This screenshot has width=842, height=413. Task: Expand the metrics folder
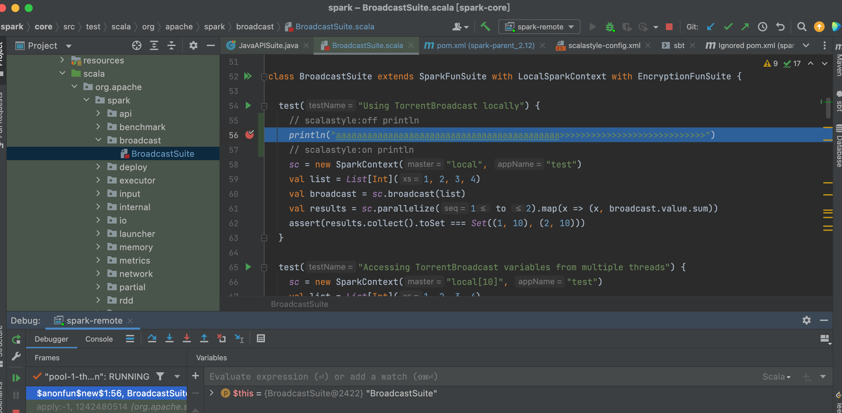tap(98, 260)
